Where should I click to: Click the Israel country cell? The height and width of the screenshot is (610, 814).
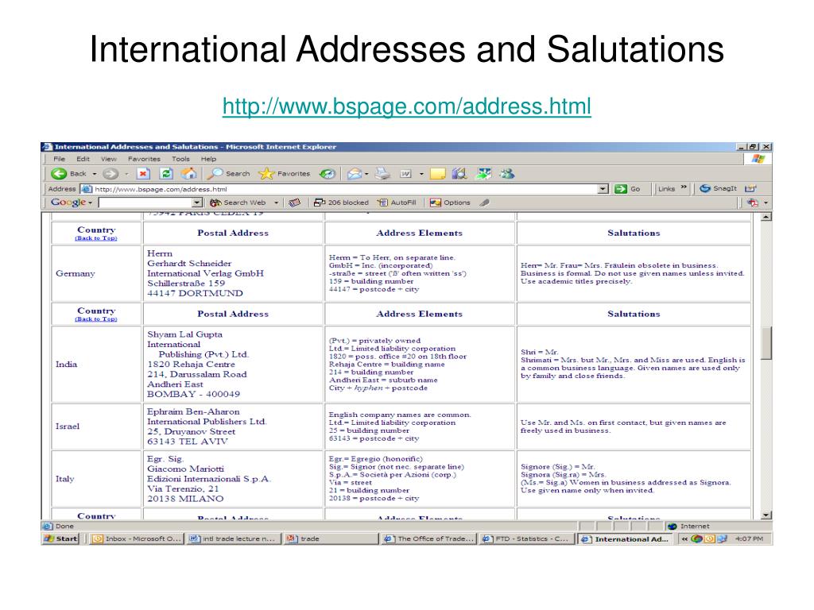[96, 427]
